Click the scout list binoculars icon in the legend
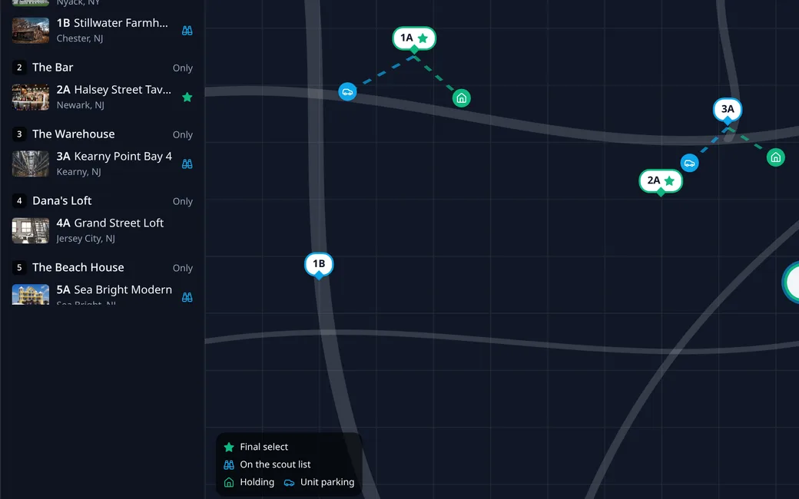 tap(229, 465)
